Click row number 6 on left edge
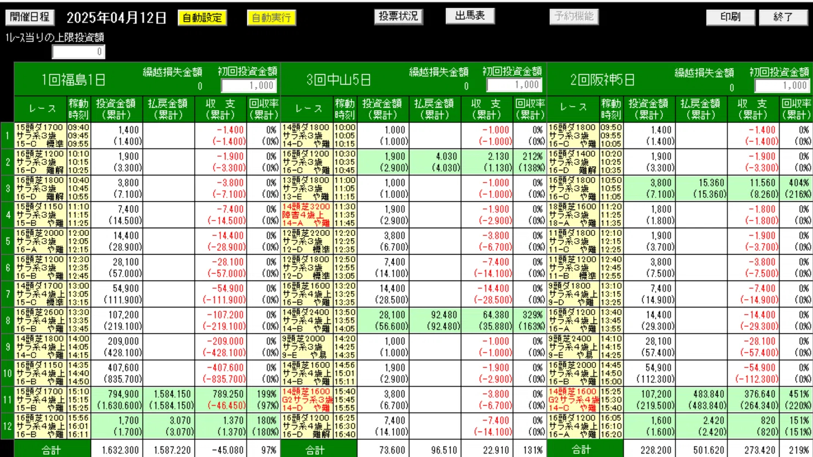This screenshot has height=457, width=813. pos(7,267)
